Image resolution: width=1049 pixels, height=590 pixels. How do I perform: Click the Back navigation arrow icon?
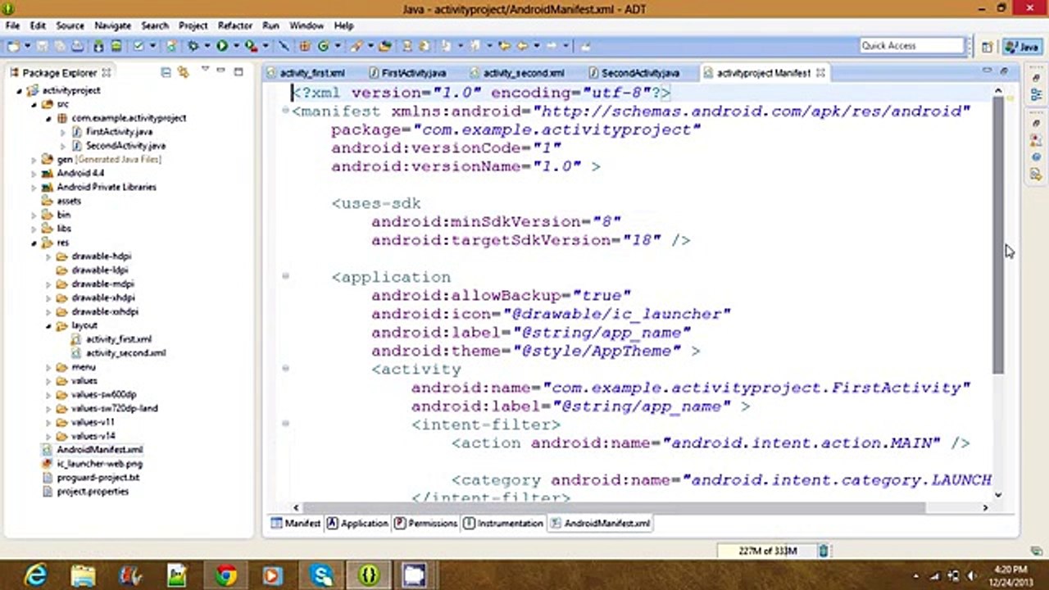[x=523, y=46]
